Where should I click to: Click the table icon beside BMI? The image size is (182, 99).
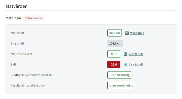(126, 64)
